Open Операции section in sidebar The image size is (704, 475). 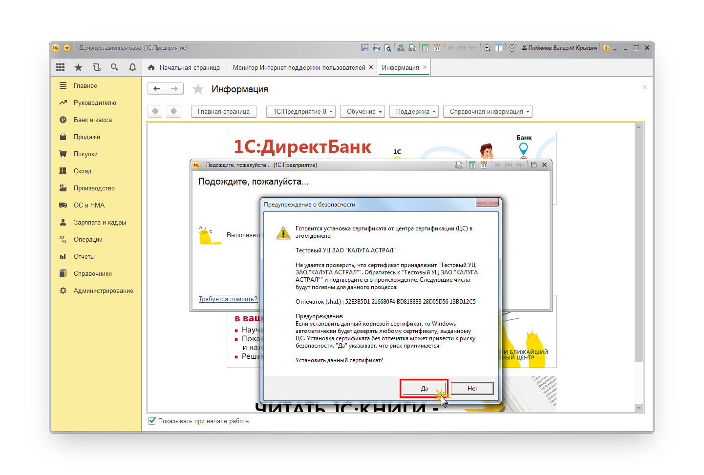96,240
